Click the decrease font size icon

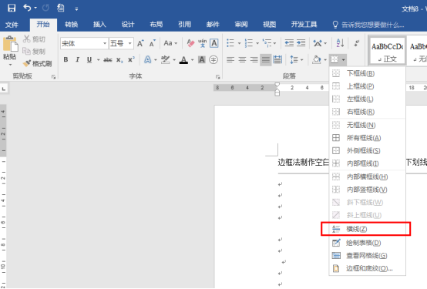pyautogui.click(x=153, y=43)
